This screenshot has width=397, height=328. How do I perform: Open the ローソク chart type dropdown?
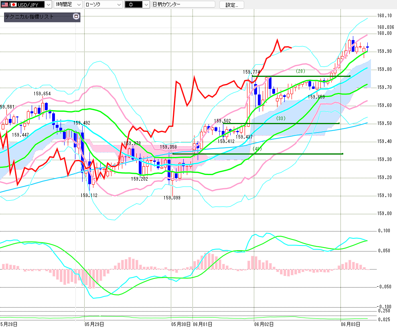tap(103, 4)
